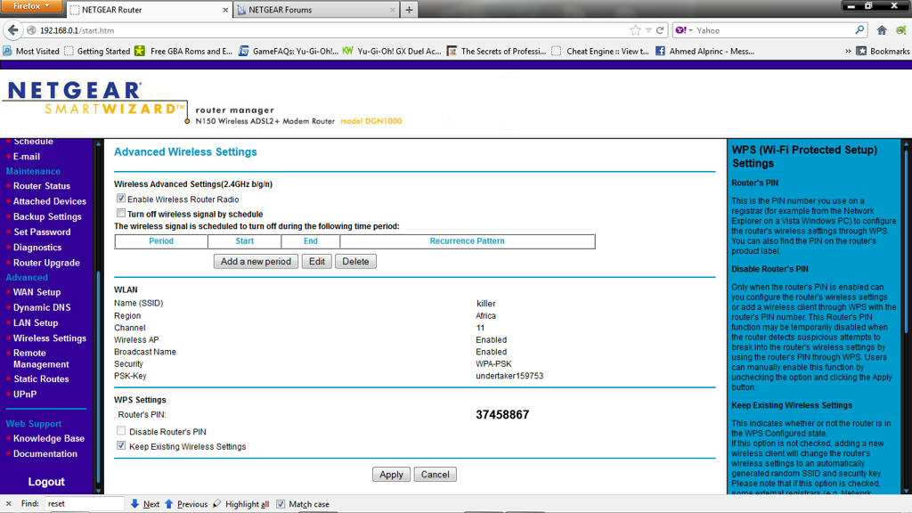The width and height of the screenshot is (912, 513).
Task: Click the address bar URL field
Action: point(331,30)
